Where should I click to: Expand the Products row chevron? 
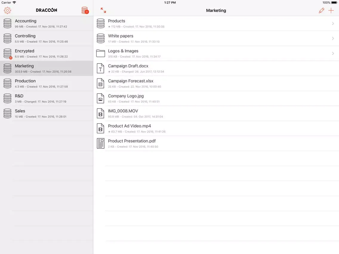333,23
